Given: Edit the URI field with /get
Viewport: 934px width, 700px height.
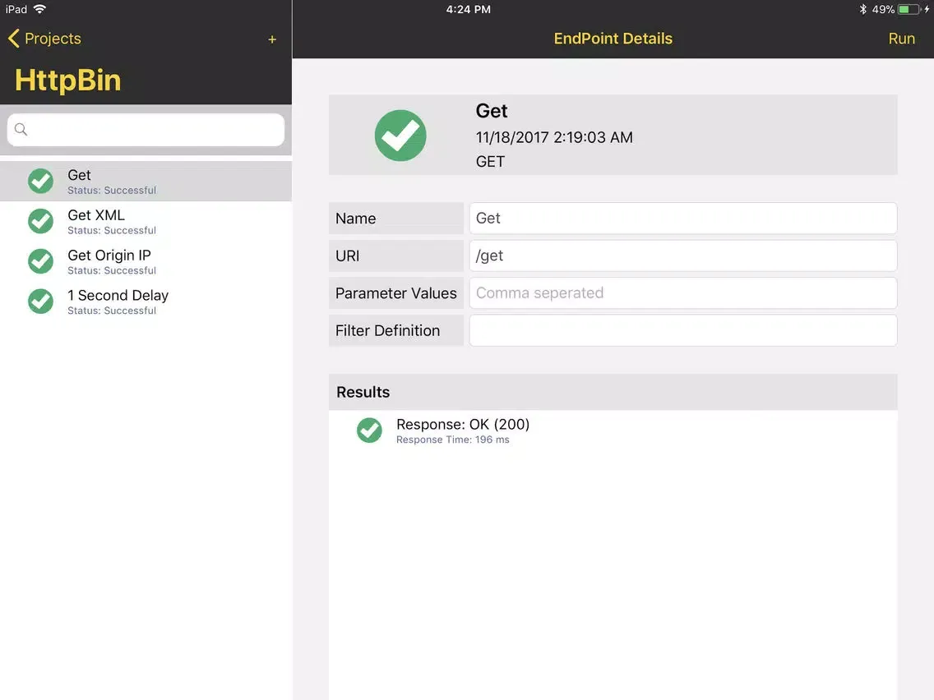Looking at the screenshot, I should click(682, 256).
